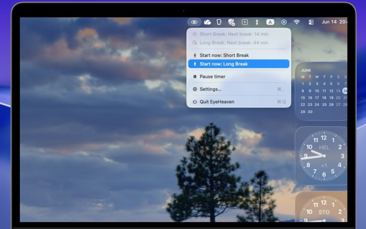The width and height of the screenshot is (366, 229).
Task: Click the rounded square plus menu bar icon
Action: click(245, 22)
